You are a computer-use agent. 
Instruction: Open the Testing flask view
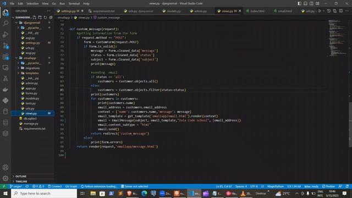coord(5,79)
